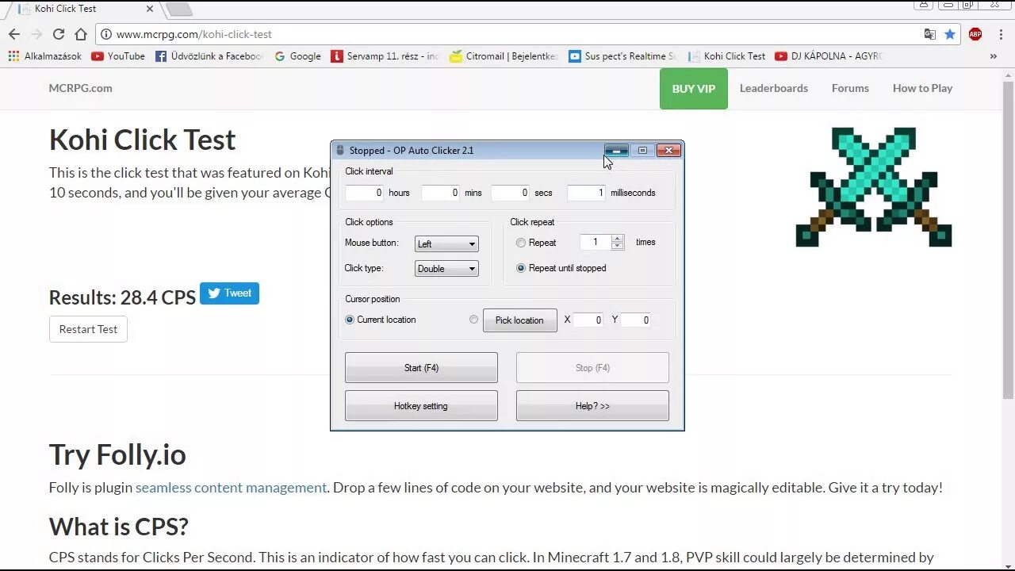Click the translate page icon
Viewport: 1015px width, 571px height.
click(x=930, y=34)
